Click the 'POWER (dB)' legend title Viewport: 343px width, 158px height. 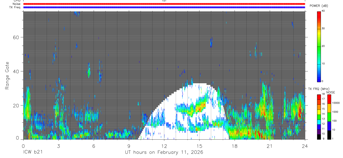[320, 6]
